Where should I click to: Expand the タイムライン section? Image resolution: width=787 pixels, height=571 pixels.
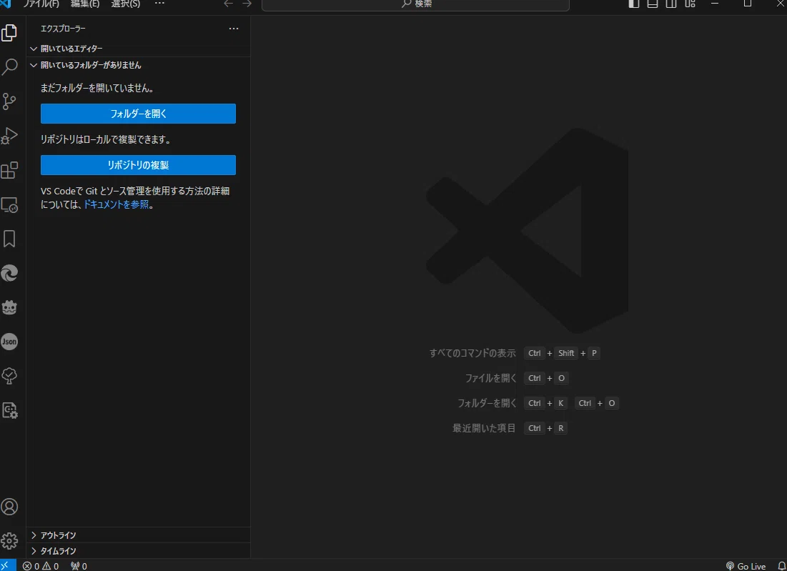138,551
